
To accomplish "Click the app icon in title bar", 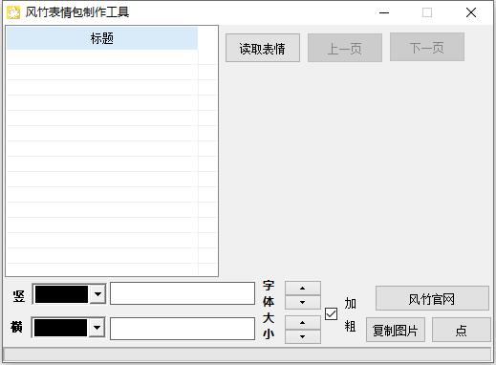I will (x=13, y=12).
